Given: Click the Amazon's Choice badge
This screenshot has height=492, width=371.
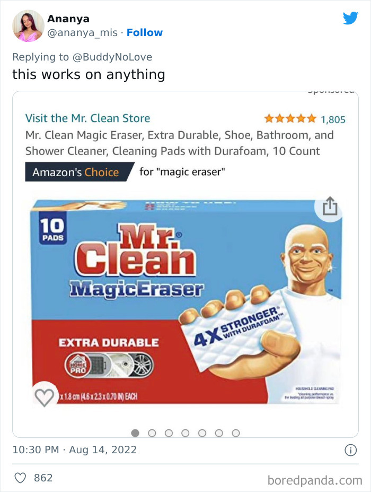Looking at the screenshot, I should click(79, 171).
